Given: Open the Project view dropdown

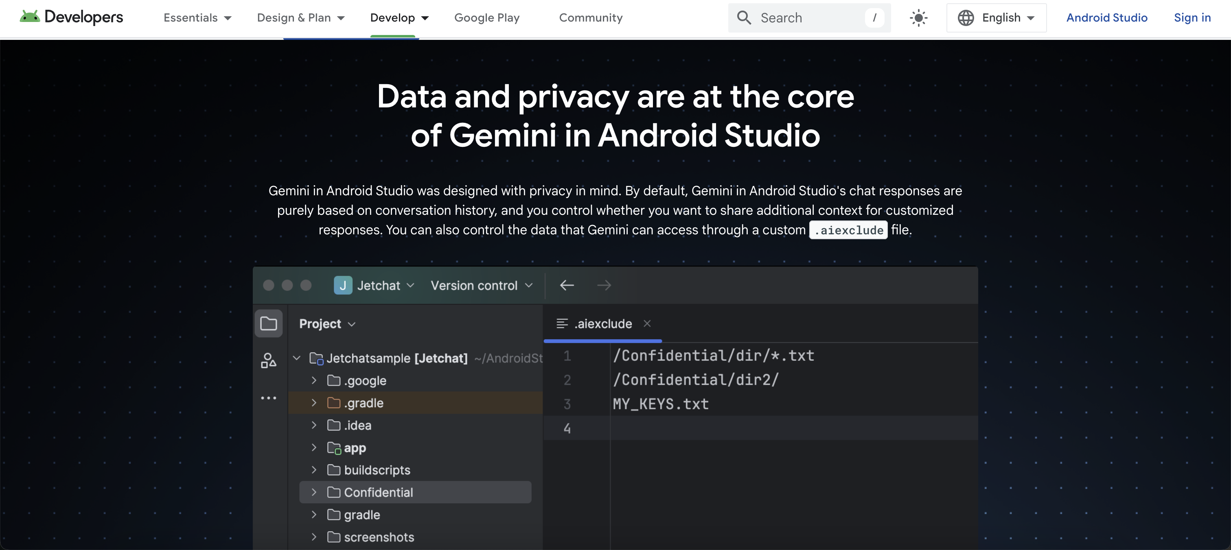Looking at the screenshot, I should pos(327,324).
